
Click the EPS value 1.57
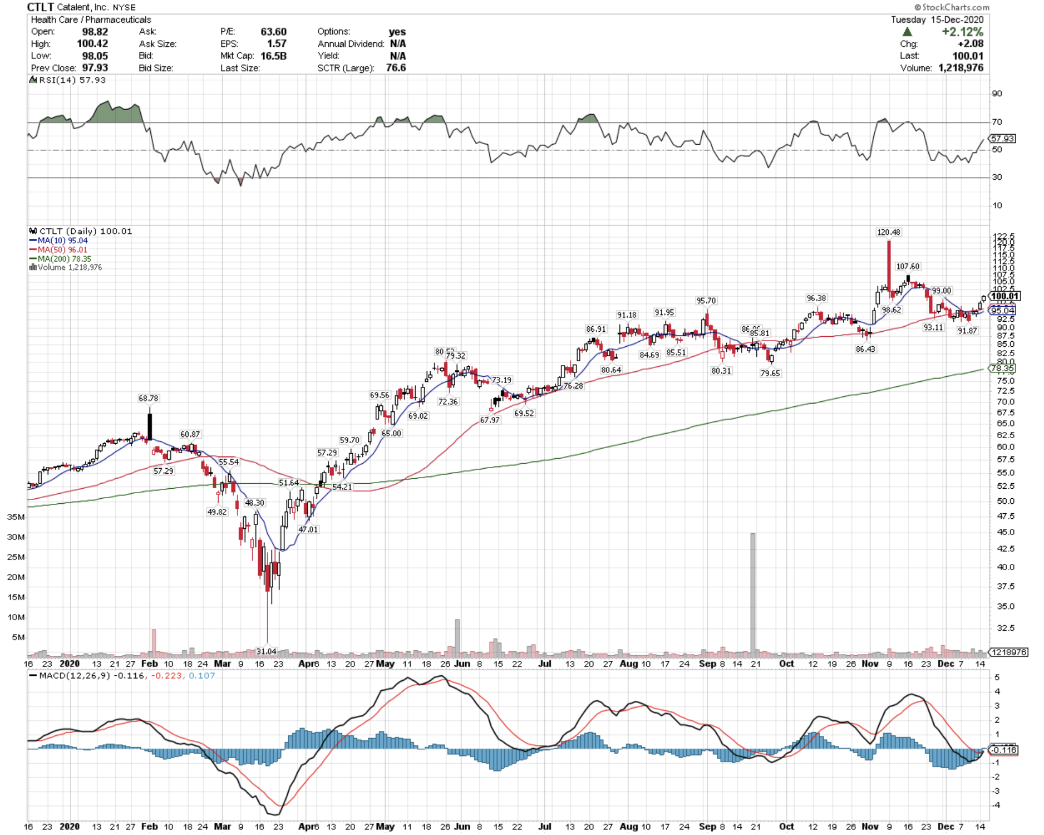[x=277, y=43]
